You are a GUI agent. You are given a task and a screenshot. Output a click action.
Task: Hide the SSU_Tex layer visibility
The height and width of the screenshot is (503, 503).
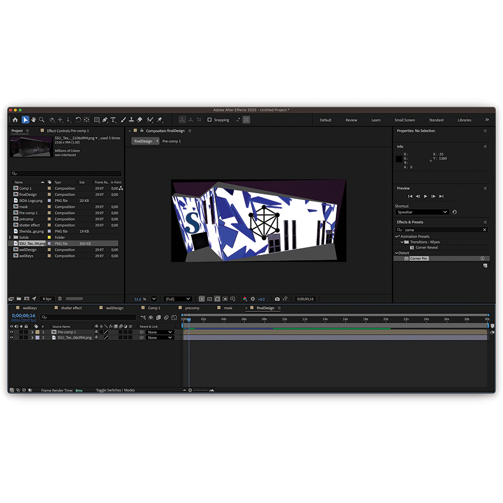coord(11,337)
